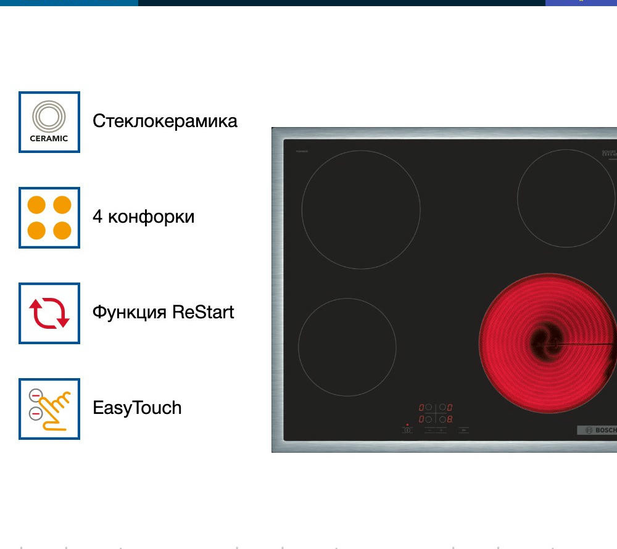Viewport: 617px width, 549px height.
Task: Click the "4 конфорки" label
Action: [x=143, y=217]
